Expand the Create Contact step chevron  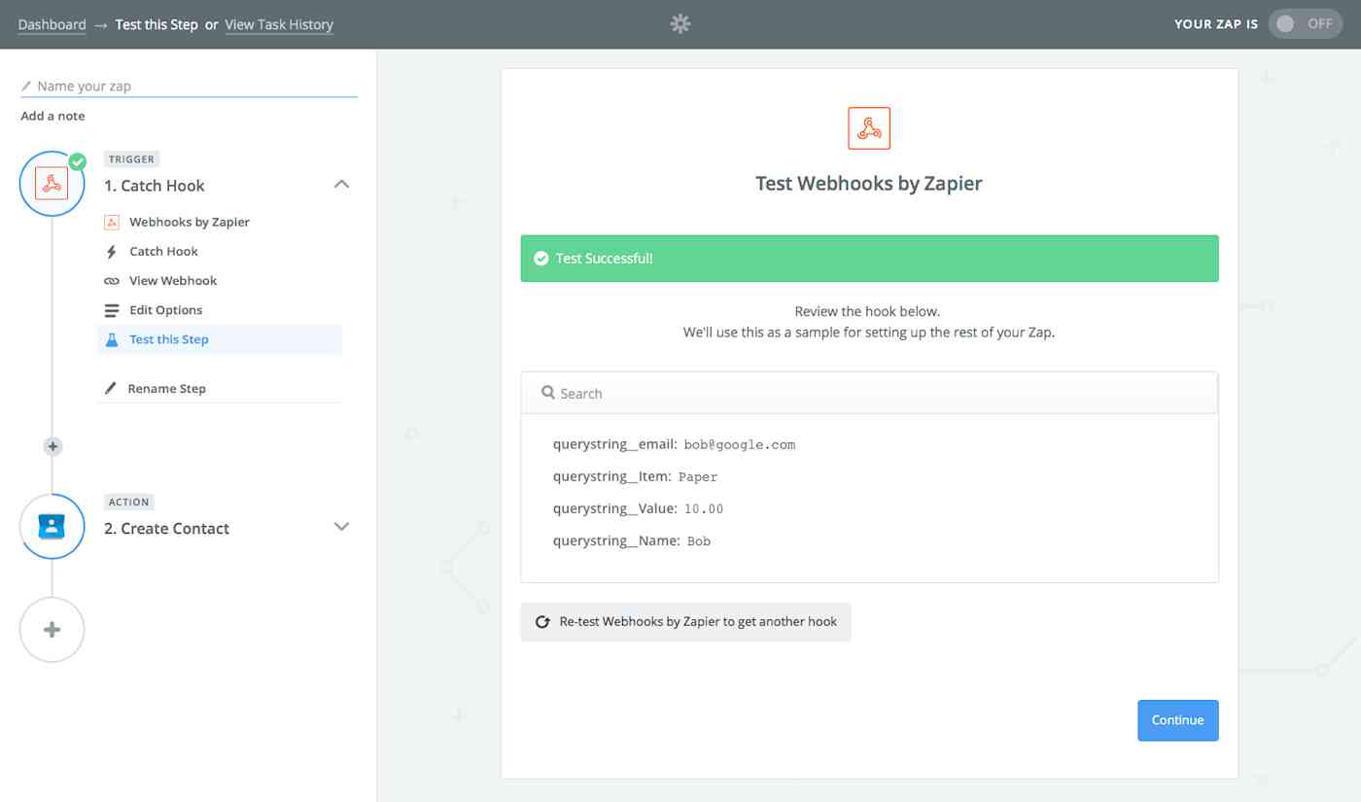tap(340, 526)
